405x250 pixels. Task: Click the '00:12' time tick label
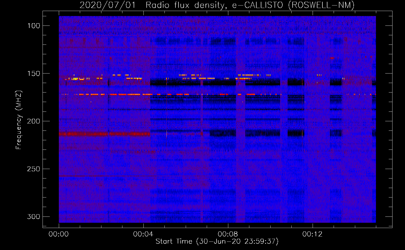[x=312, y=234]
